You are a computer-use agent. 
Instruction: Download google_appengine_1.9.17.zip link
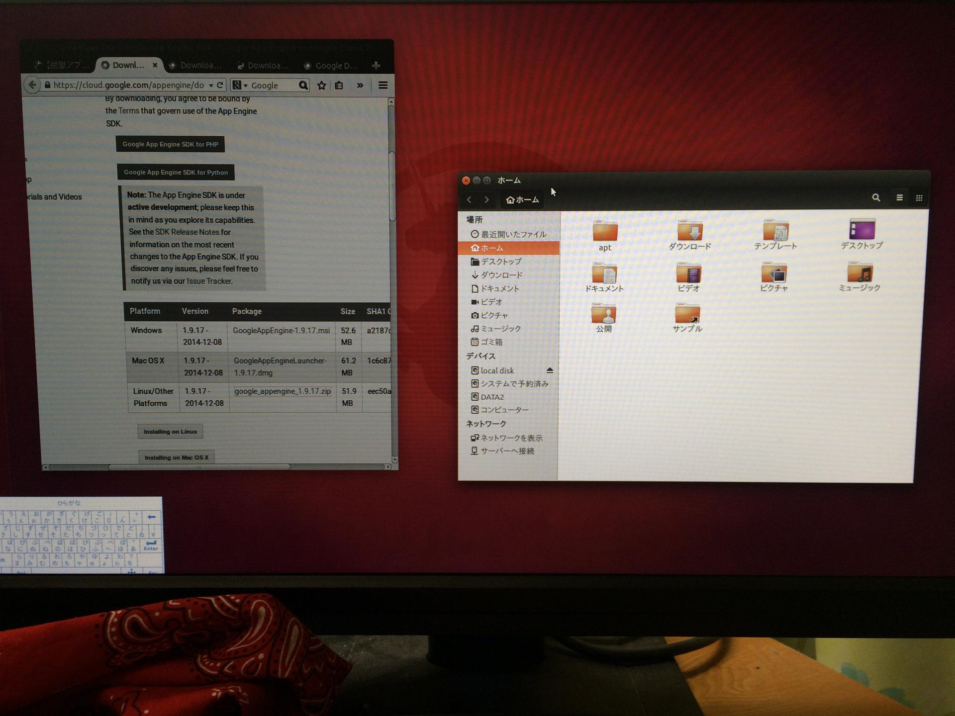283,391
